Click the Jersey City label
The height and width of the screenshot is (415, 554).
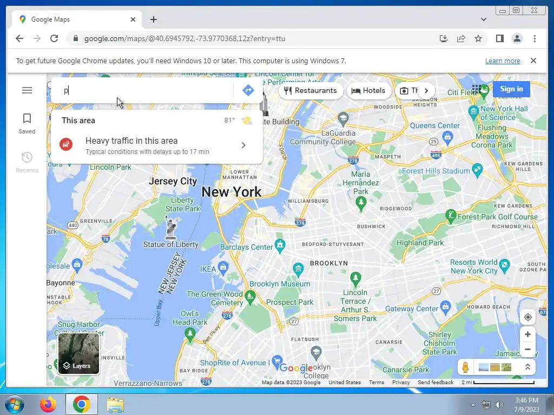173,182
